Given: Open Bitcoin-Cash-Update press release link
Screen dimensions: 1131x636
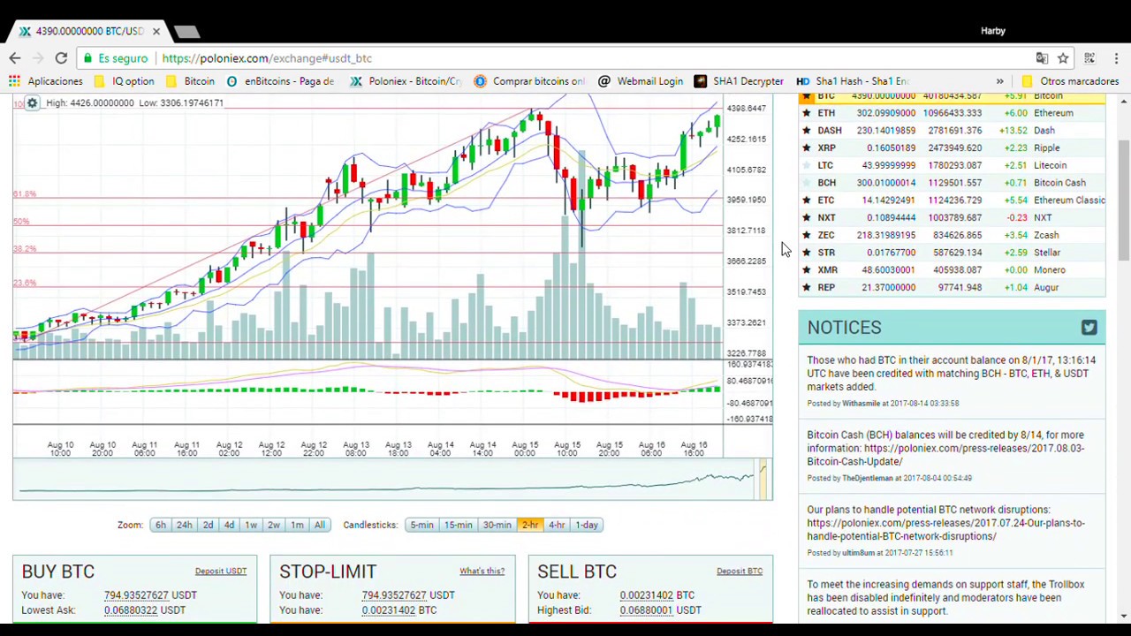Looking at the screenshot, I should point(945,455).
